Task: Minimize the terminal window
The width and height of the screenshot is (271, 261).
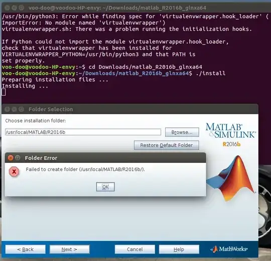Action: click(14, 8)
